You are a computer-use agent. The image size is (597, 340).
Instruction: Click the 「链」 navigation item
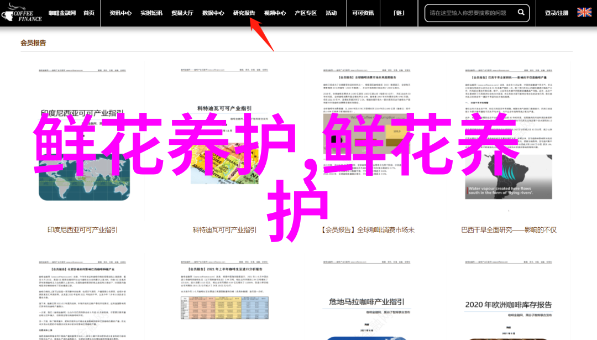[399, 13]
